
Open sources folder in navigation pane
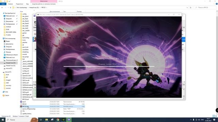[x=8, y=88]
